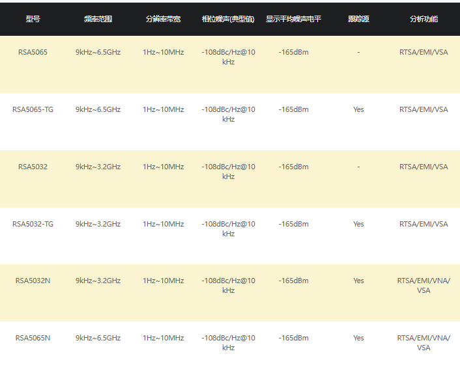This screenshot has height=373, width=460.
Task: Select the RSA5065N frequency range cell
Action: point(98,338)
